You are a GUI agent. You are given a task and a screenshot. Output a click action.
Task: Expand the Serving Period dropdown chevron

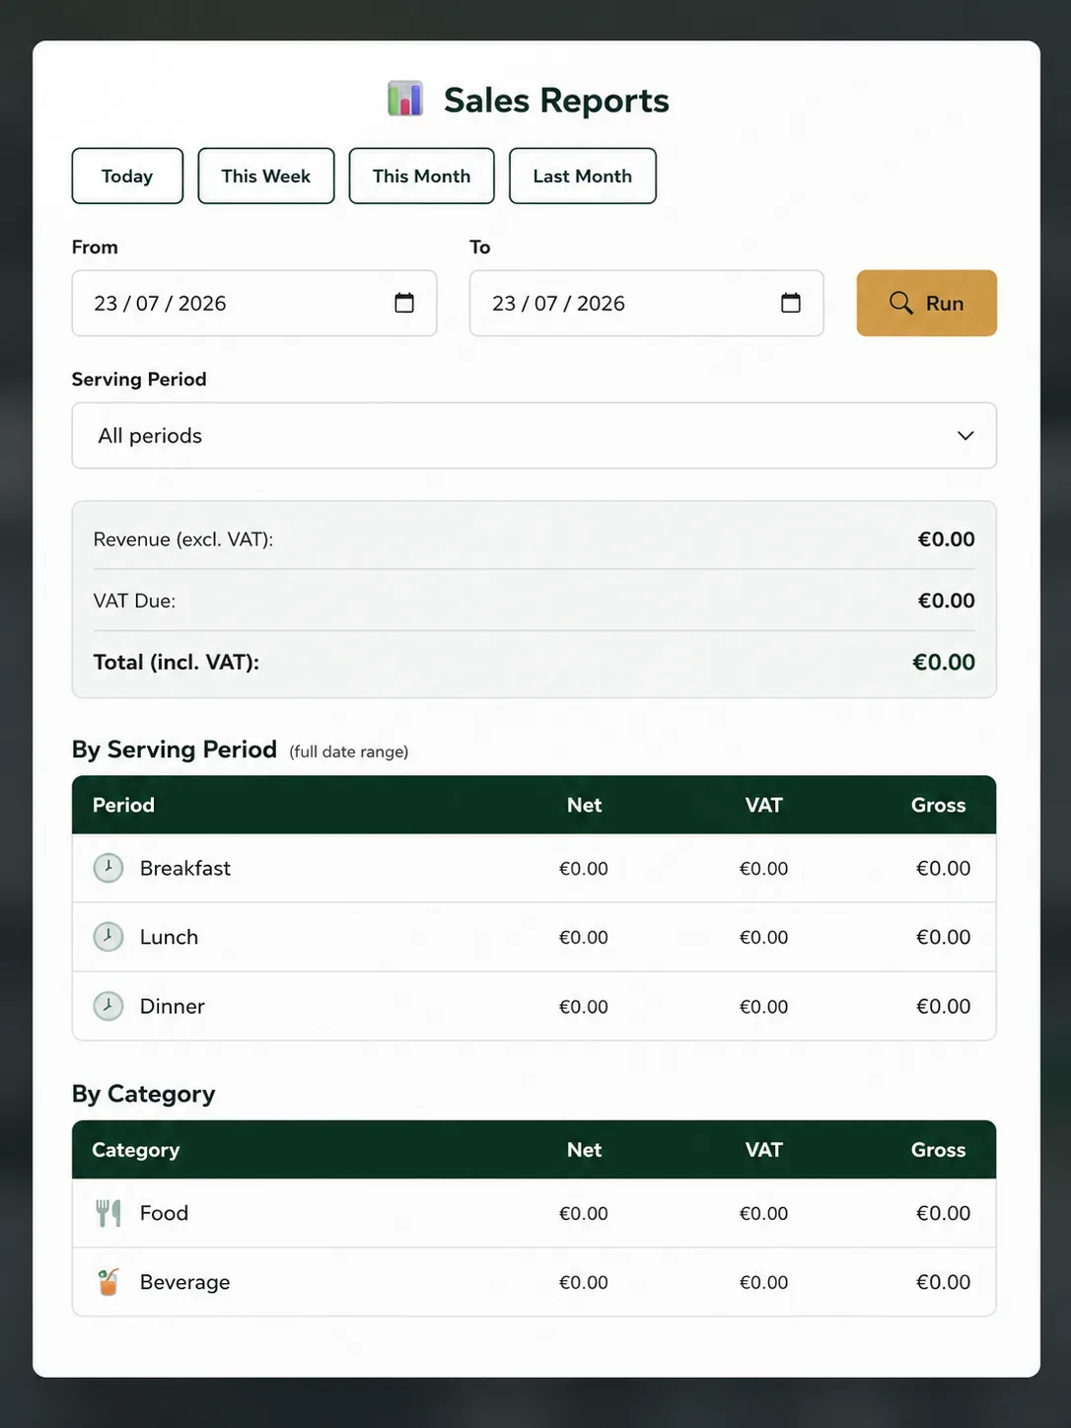click(965, 436)
